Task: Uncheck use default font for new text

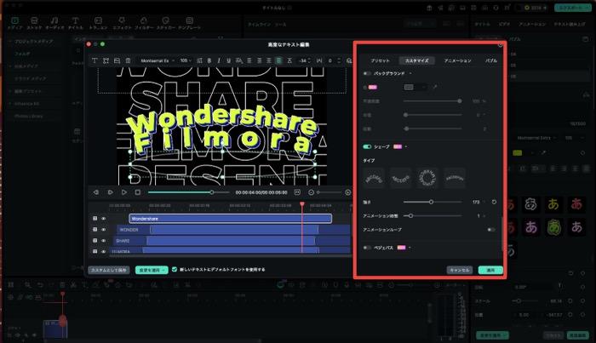Action: coord(174,269)
